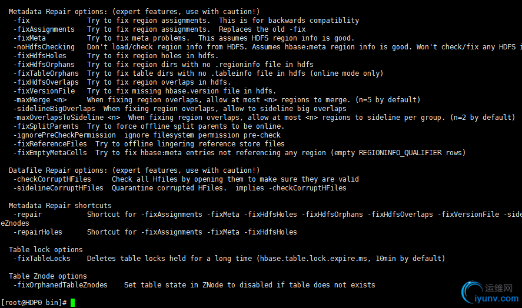This screenshot has height=308, width=522.
Task: Click the -fixTableOrphans option name
Action: [x=46, y=73]
